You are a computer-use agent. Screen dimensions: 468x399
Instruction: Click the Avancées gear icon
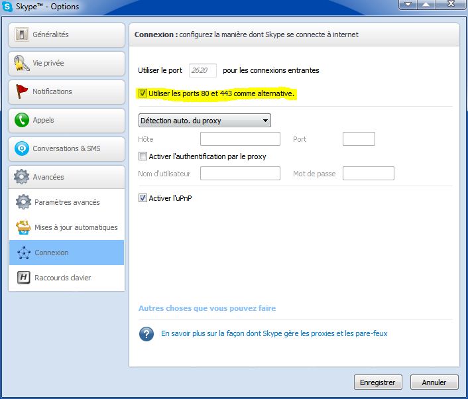(x=21, y=177)
